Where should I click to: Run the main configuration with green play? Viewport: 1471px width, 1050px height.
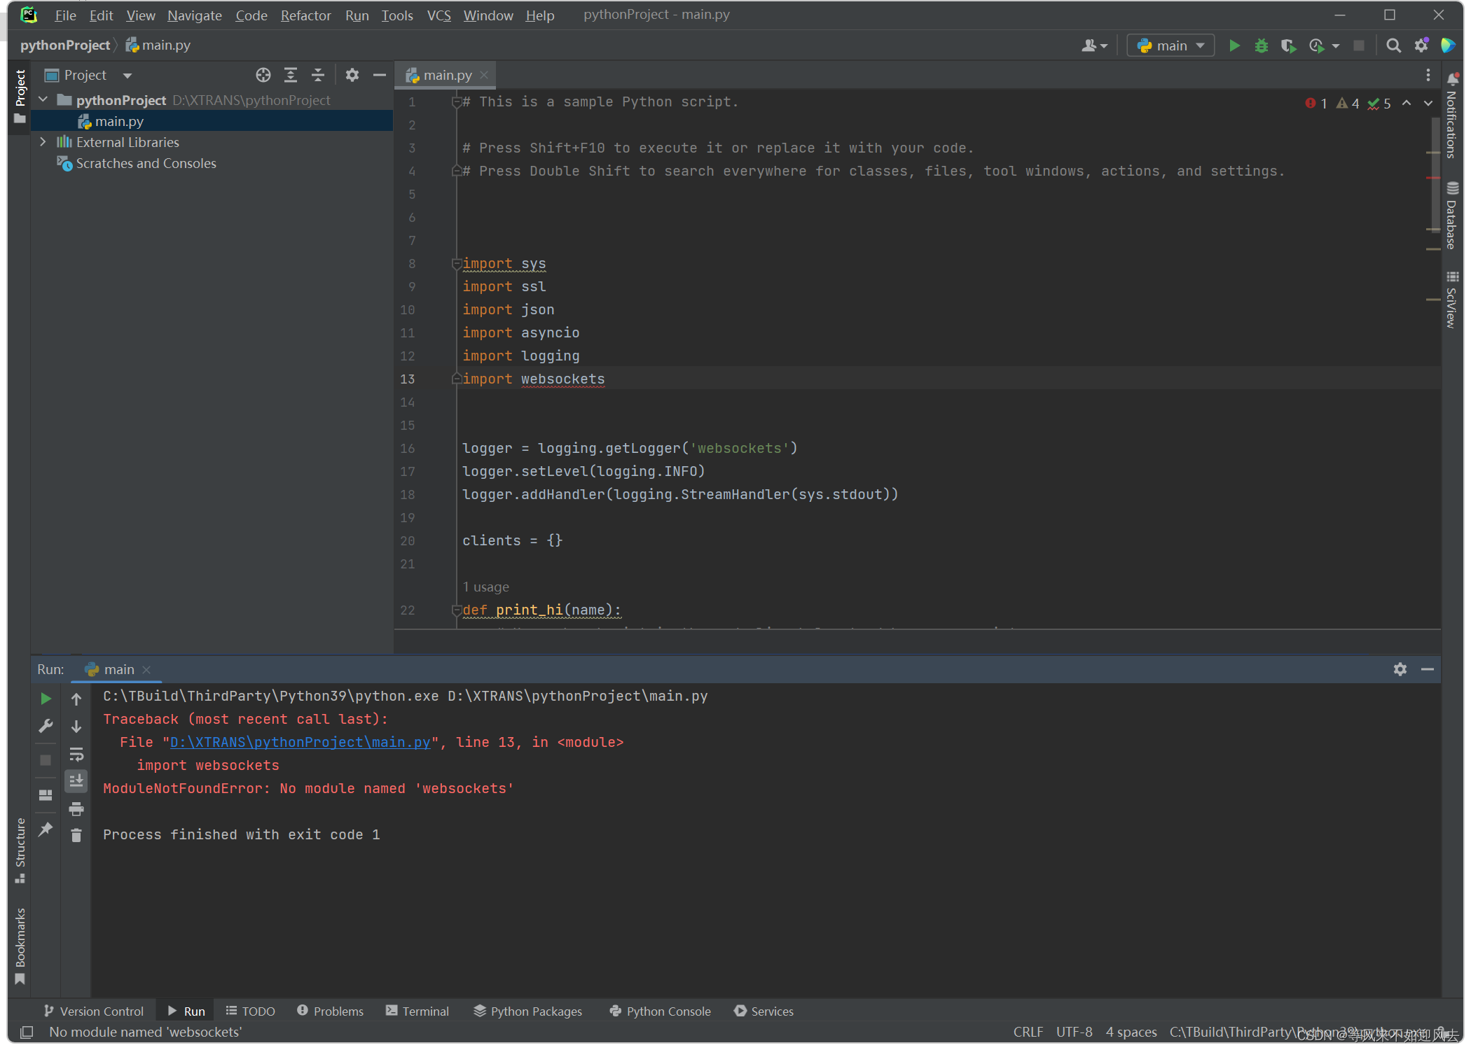pyautogui.click(x=1234, y=46)
